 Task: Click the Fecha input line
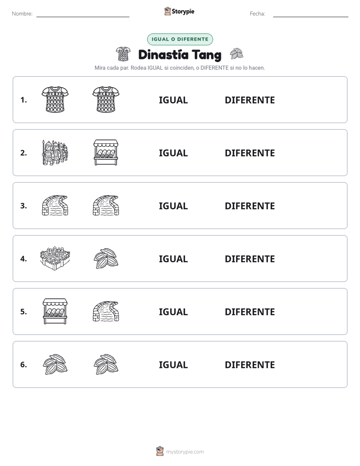click(x=311, y=14)
